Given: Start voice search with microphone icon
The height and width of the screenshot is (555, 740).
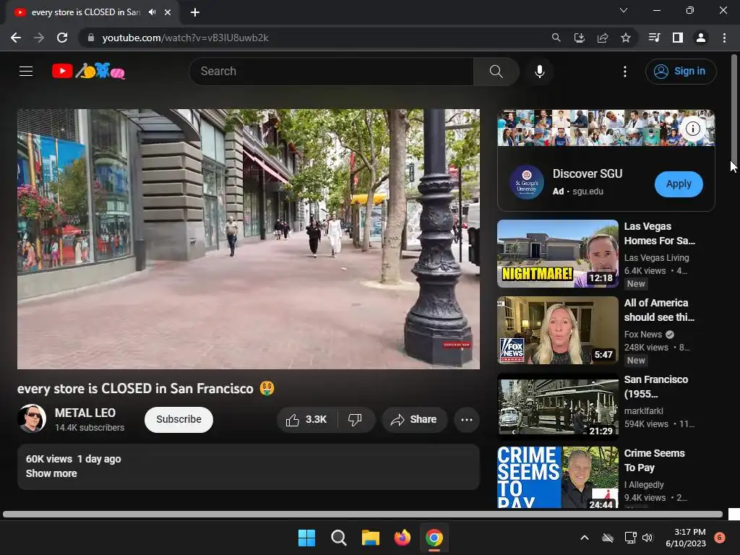Looking at the screenshot, I should [x=539, y=72].
